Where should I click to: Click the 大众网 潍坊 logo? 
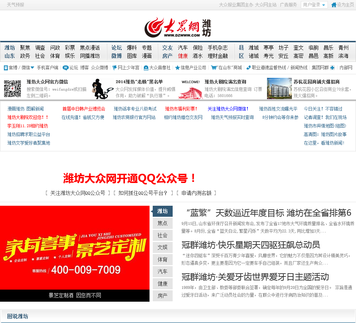(178, 27)
